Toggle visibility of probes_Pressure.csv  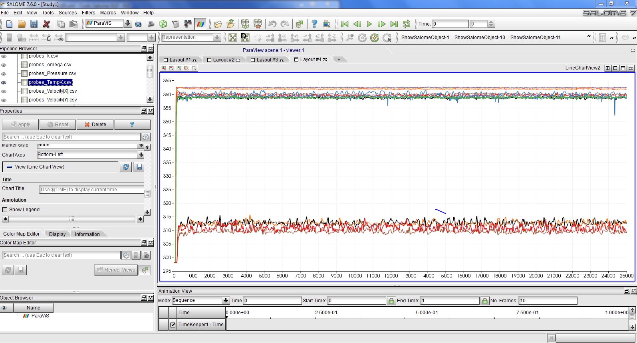[x=4, y=73]
